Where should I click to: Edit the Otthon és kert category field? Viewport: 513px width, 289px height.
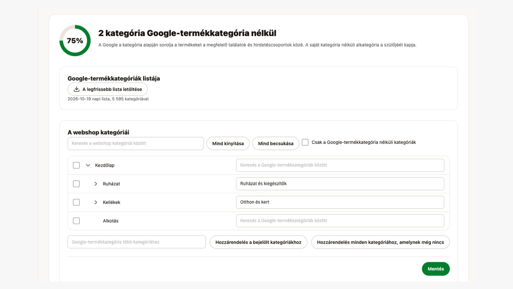[x=340, y=202]
